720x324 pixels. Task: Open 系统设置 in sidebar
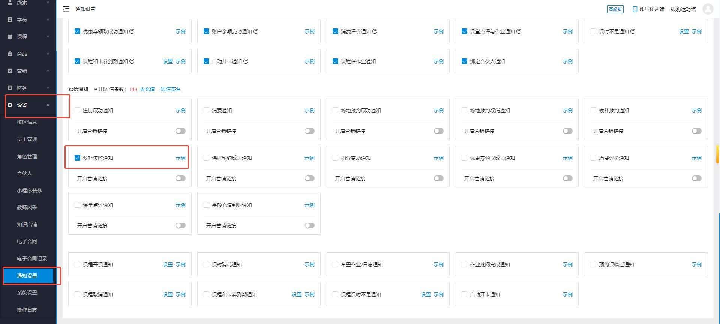27,293
